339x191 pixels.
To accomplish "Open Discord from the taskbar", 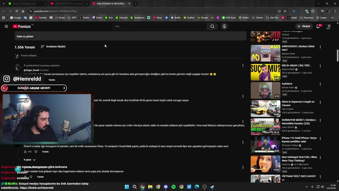I will [x=166, y=187].
